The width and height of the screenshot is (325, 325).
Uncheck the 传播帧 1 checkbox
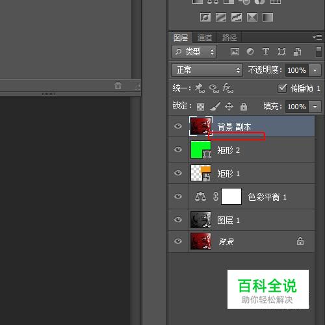pos(282,88)
